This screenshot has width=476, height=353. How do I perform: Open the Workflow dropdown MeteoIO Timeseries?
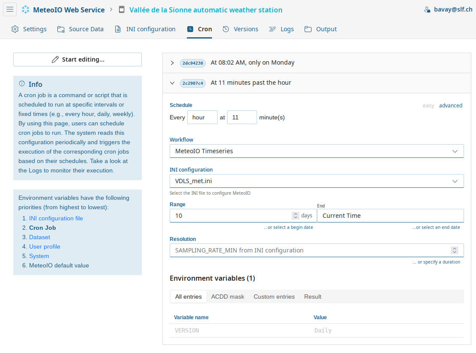316,151
